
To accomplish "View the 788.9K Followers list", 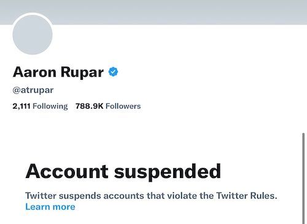I will 108,106.
